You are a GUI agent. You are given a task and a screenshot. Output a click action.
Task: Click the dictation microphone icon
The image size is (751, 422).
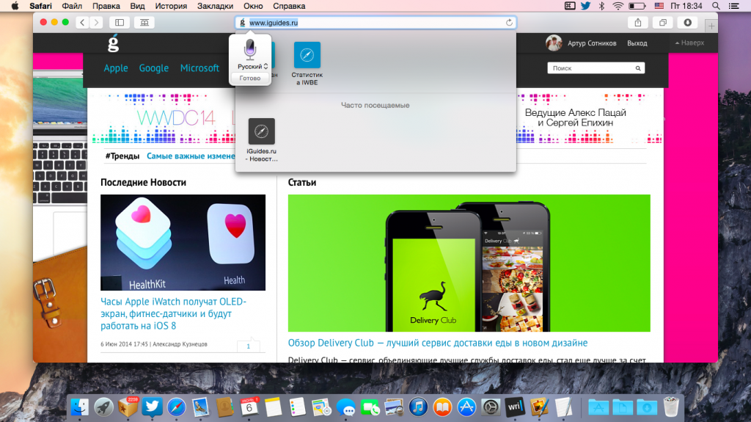click(250, 50)
